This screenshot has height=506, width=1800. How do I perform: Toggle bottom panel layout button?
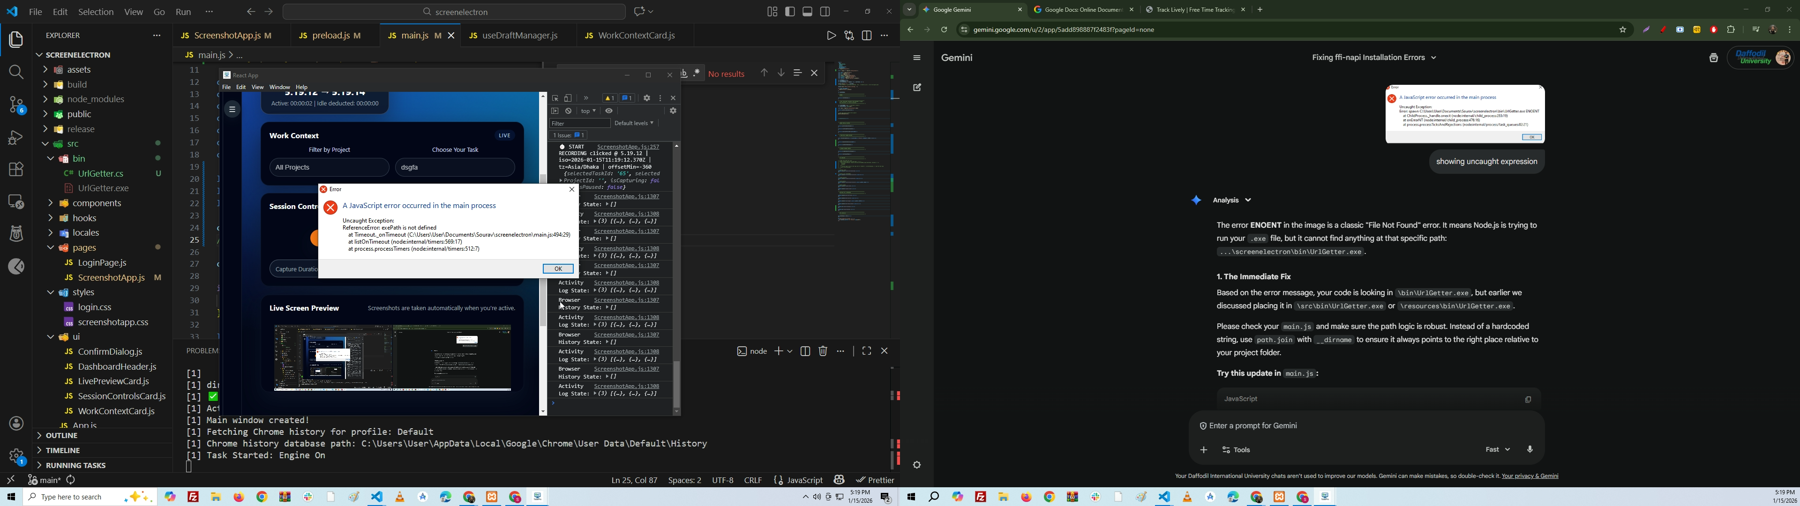coord(808,12)
